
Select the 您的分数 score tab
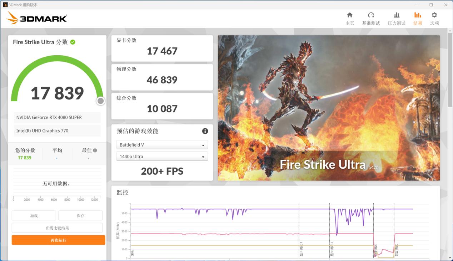coord(25,150)
